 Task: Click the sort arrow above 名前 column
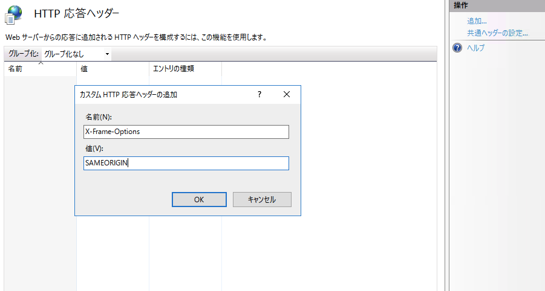[x=41, y=63]
